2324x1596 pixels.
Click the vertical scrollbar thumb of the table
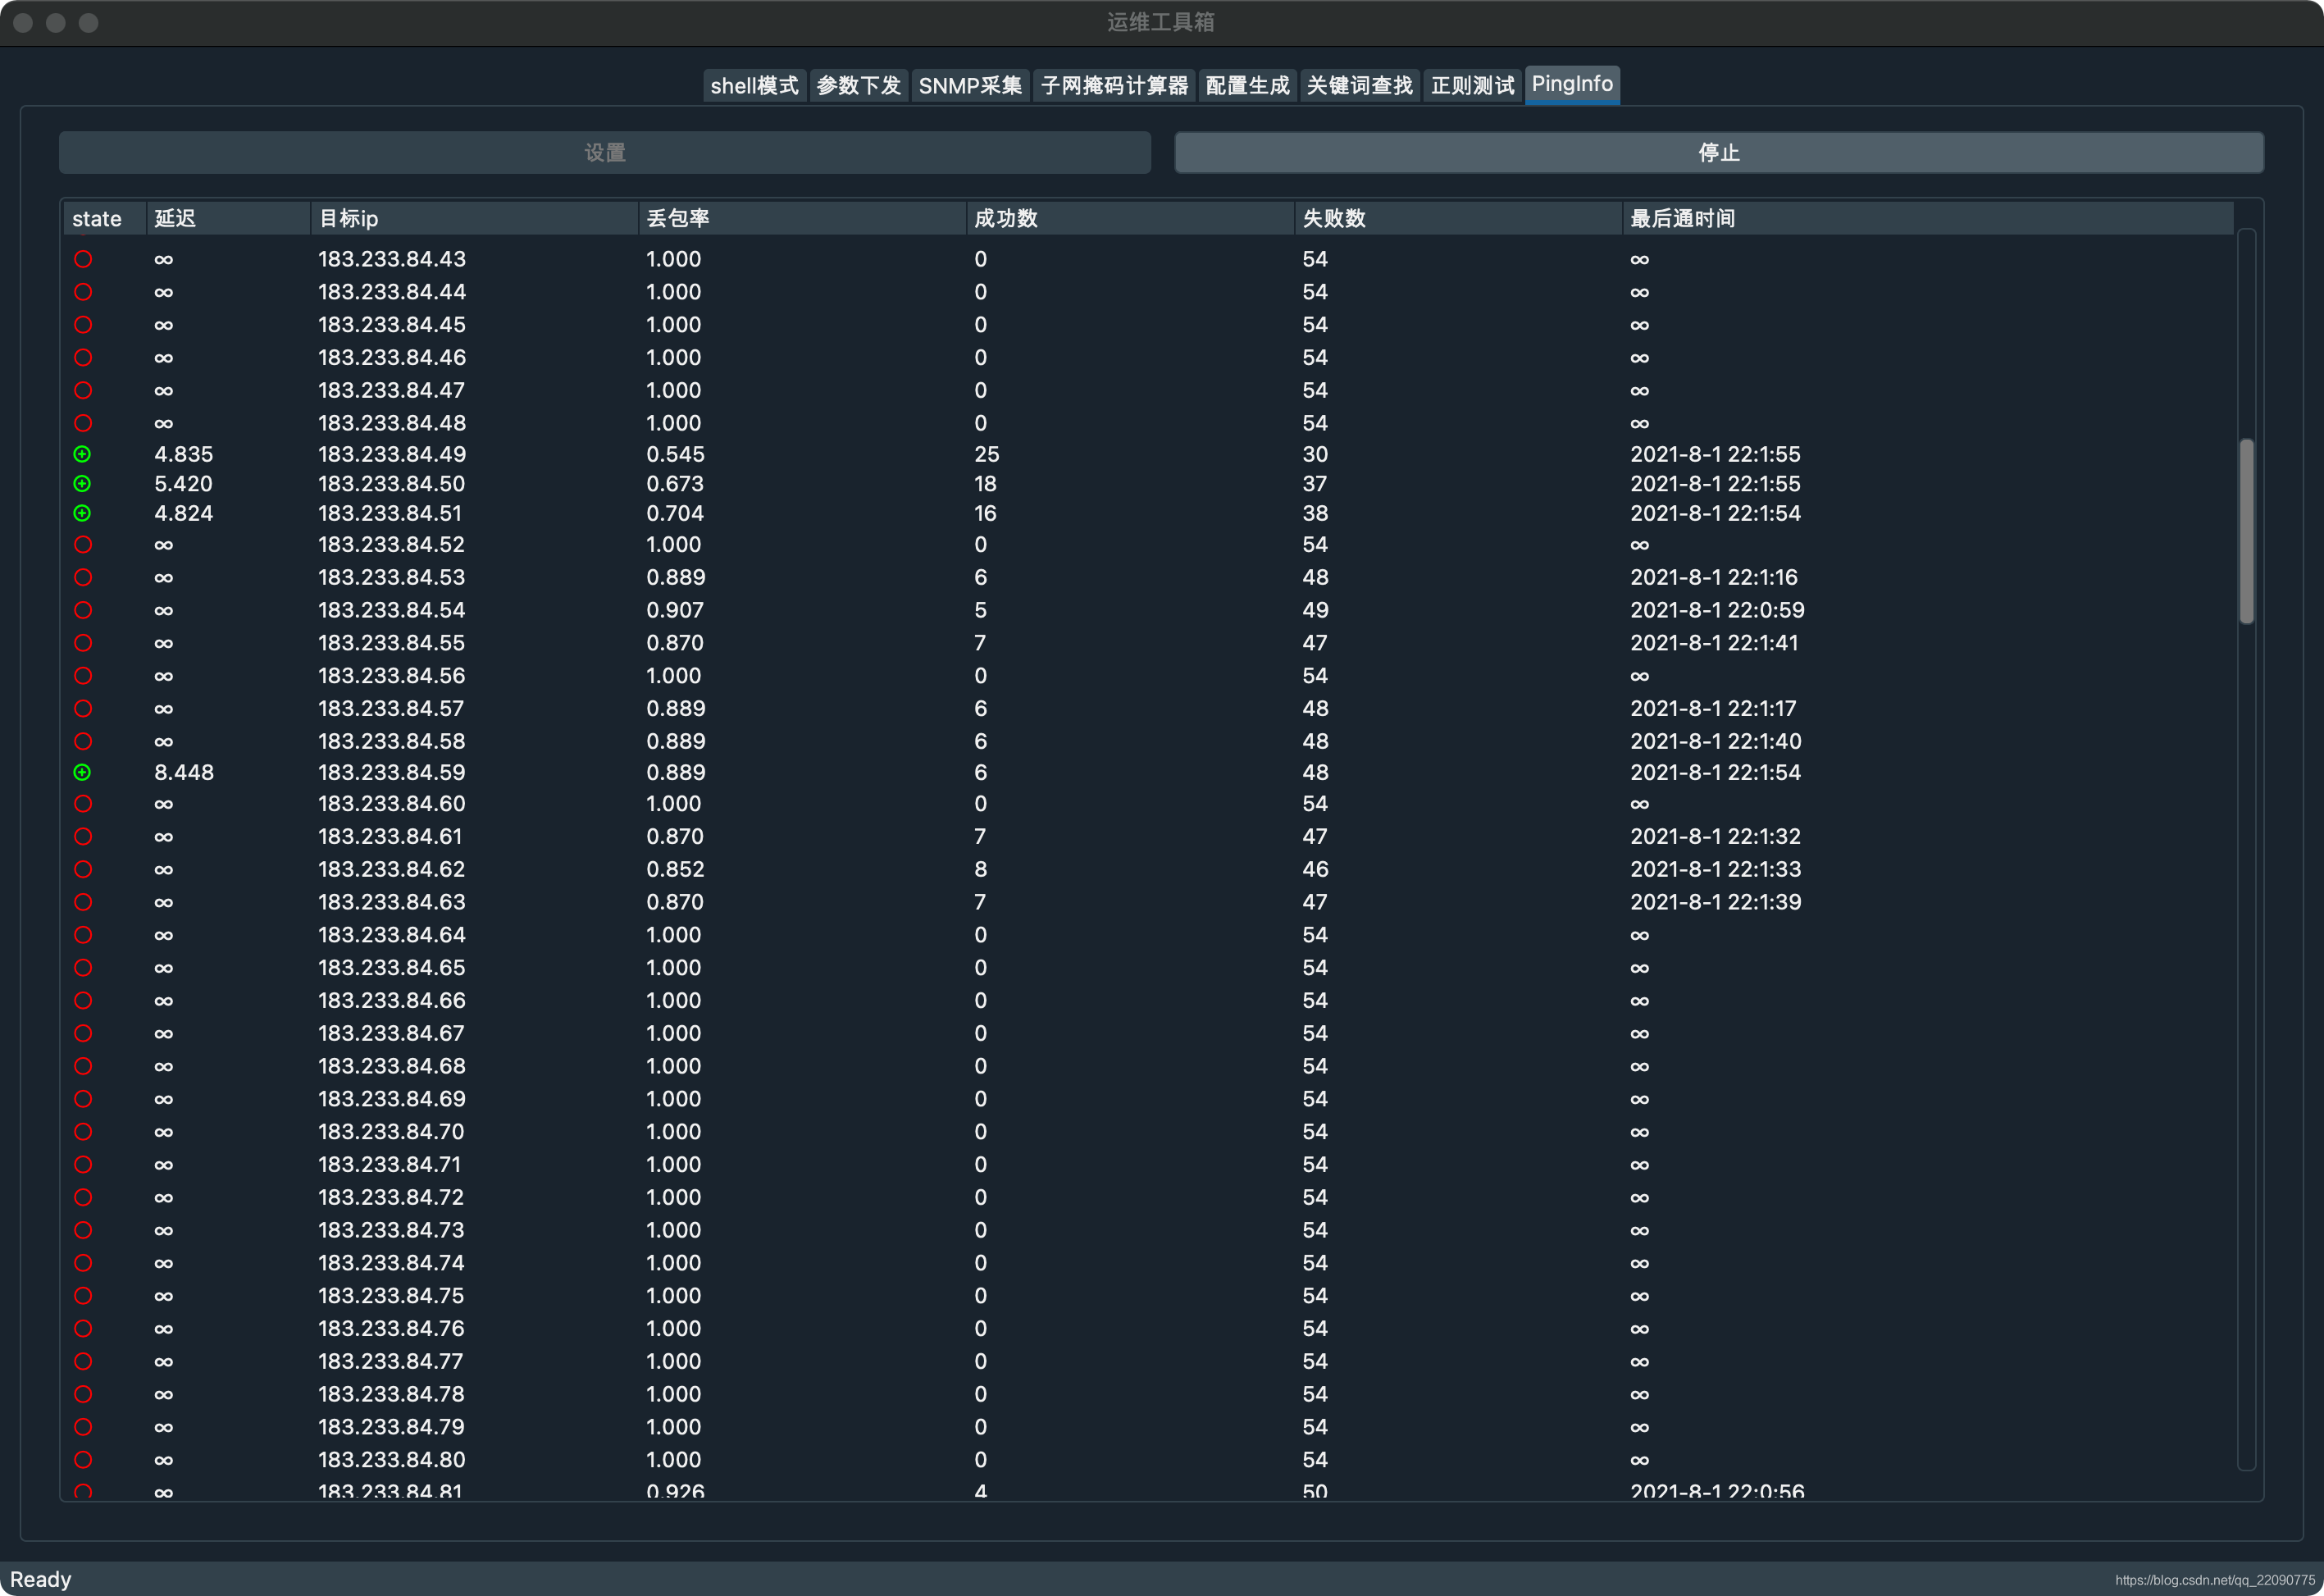pyautogui.click(x=2246, y=531)
